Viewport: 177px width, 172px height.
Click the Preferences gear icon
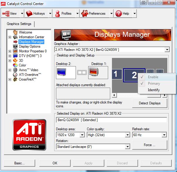pos(85,14)
